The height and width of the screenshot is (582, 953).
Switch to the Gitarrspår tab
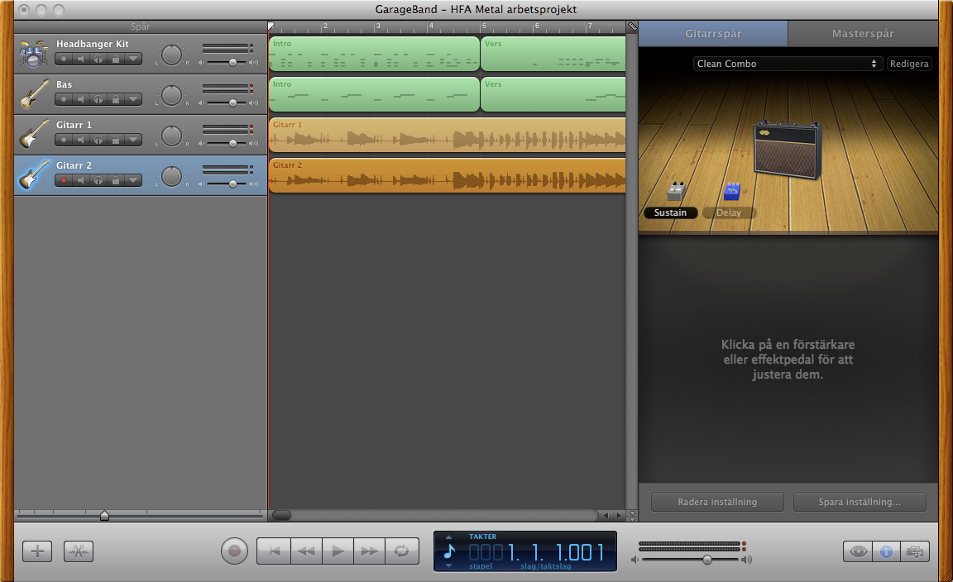point(713,33)
